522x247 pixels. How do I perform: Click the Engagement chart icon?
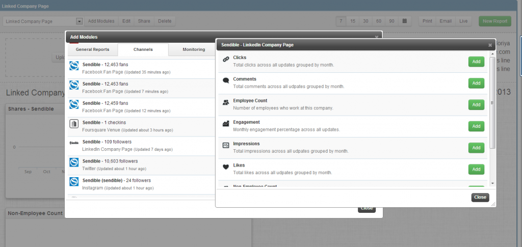(x=226, y=124)
